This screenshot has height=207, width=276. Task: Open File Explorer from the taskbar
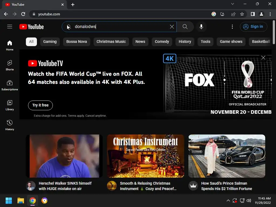(x=20, y=201)
